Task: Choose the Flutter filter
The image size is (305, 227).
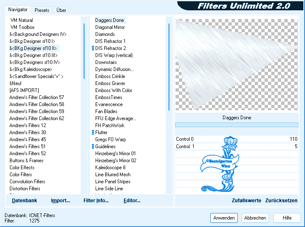Action: click(x=101, y=132)
